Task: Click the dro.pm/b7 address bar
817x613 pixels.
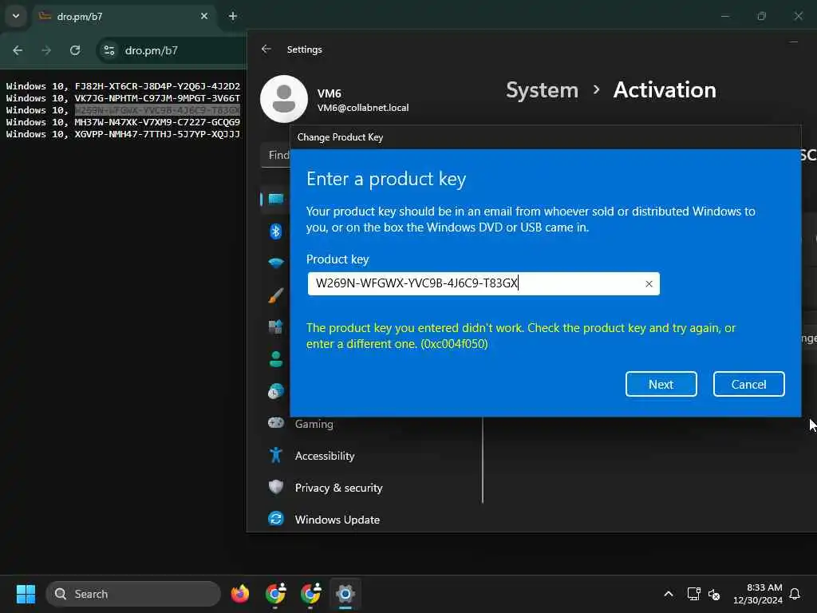Action: click(x=172, y=50)
